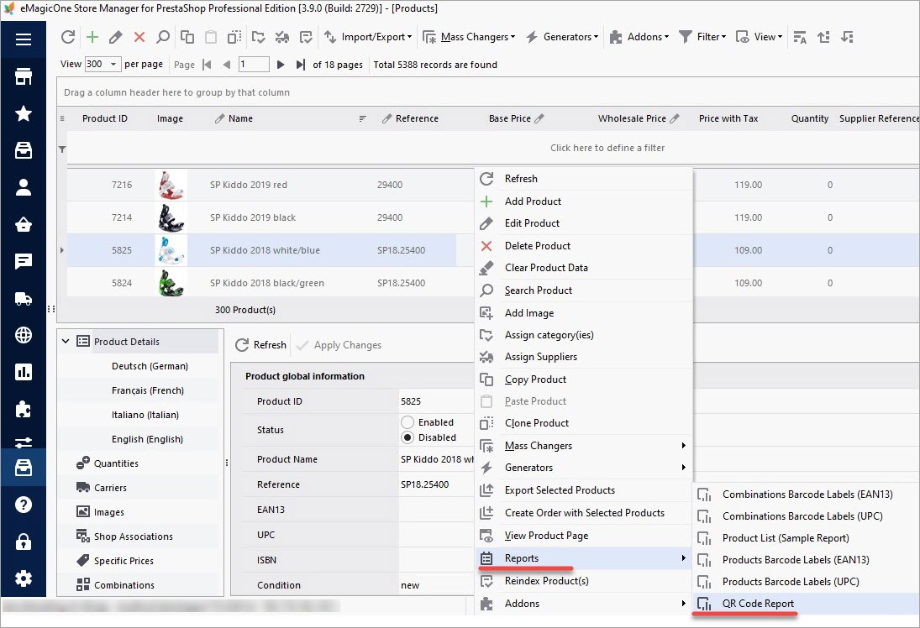Choose QR Code Report from the submenu

click(758, 603)
